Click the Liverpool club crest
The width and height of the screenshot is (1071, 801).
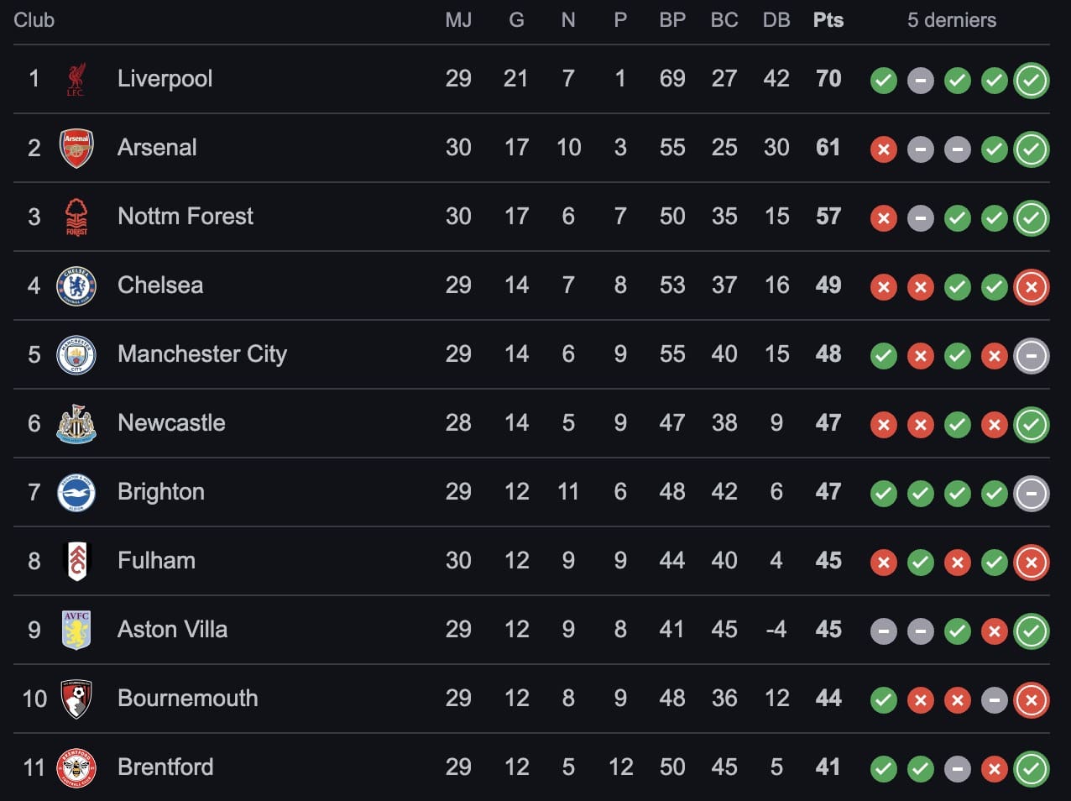tap(76, 79)
